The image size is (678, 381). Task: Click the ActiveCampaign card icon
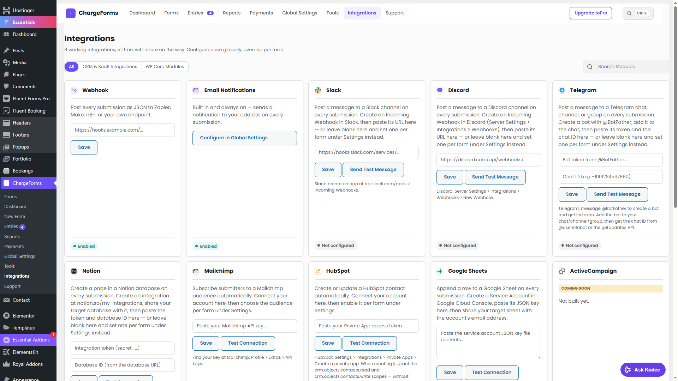tap(562, 271)
